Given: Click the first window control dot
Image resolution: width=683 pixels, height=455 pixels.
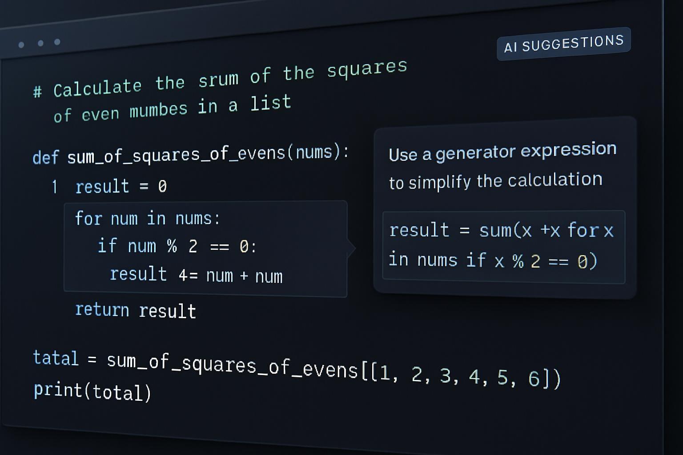Looking at the screenshot, I should point(21,44).
